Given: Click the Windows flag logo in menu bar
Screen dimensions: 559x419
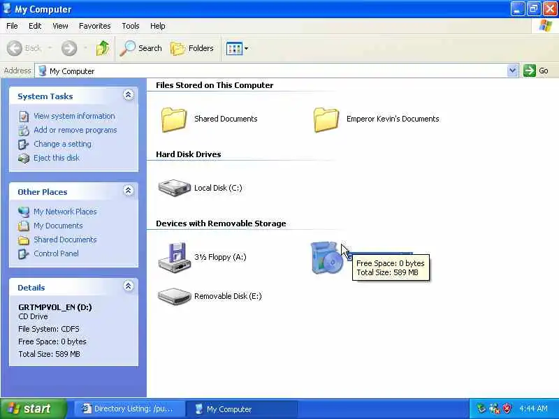Looking at the screenshot, I should tap(545, 26).
